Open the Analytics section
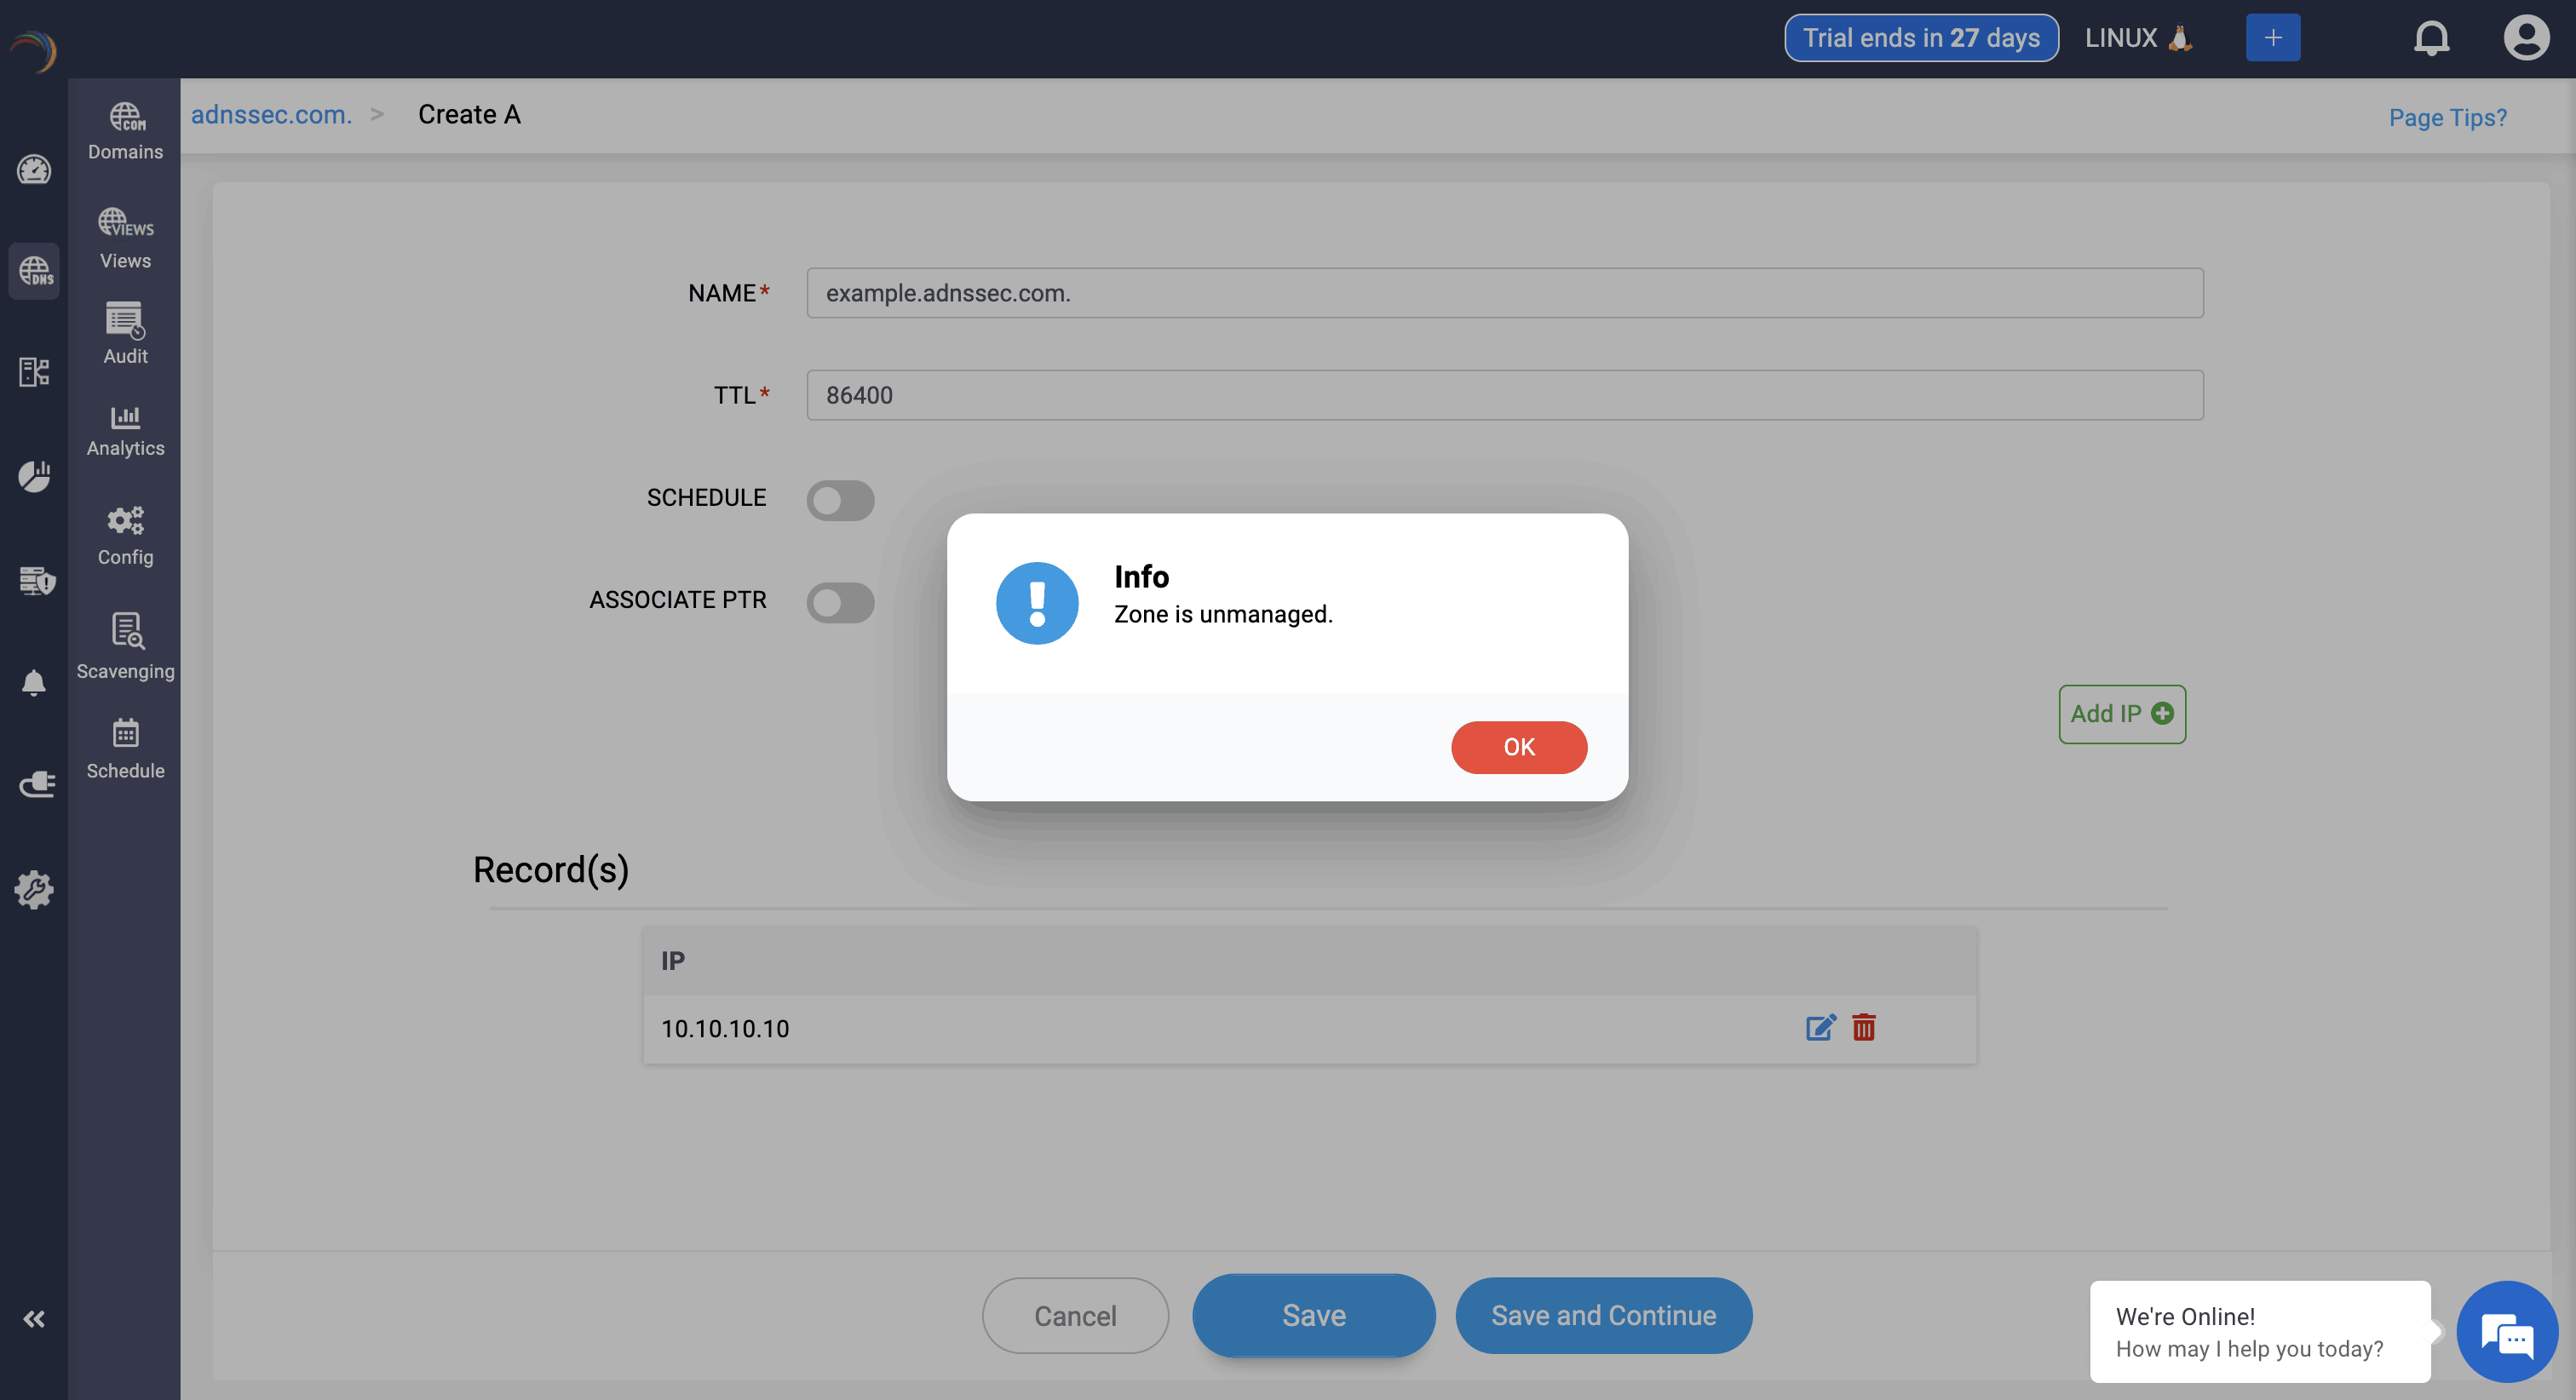This screenshot has width=2576, height=1400. click(125, 430)
